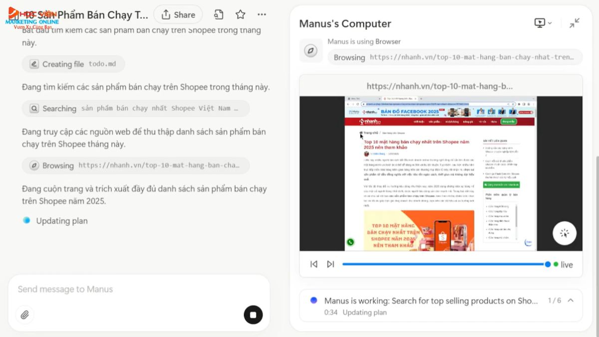The width and height of the screenshot is (599, 337).
Task: Click the green phone call icon on the page
Action: pos(350,242)
